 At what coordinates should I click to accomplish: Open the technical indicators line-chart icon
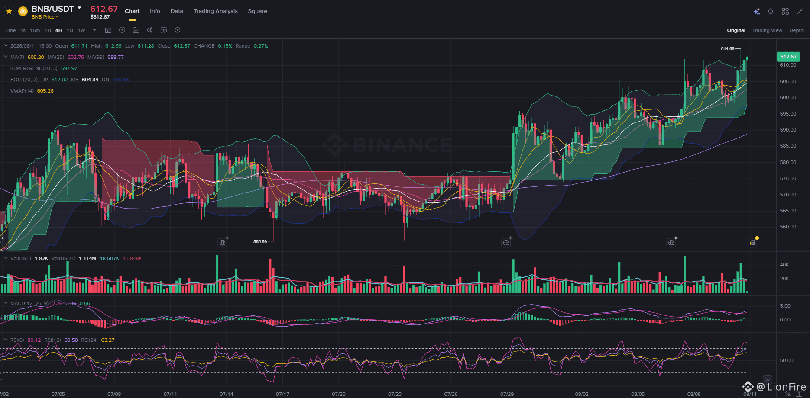[136, 30]
